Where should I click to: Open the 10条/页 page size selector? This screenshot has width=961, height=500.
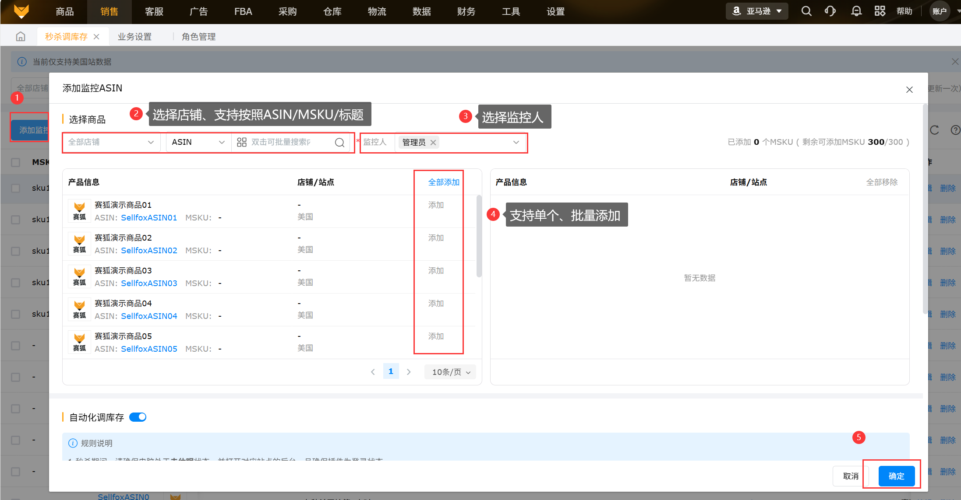click(451, 372)
